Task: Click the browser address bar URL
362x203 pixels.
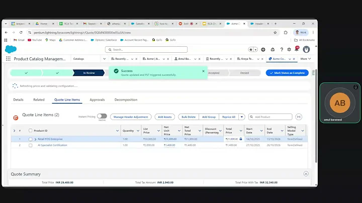Action: pos(82,33)
